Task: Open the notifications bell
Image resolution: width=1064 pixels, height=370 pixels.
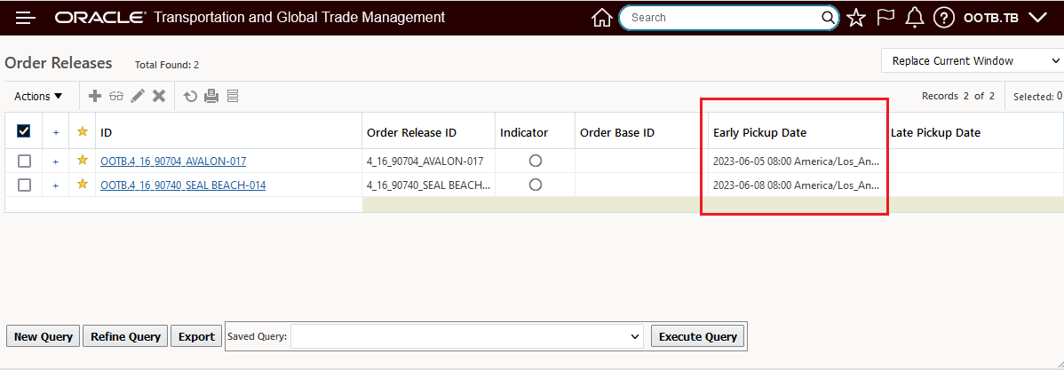Action: [x=915, y=18]
